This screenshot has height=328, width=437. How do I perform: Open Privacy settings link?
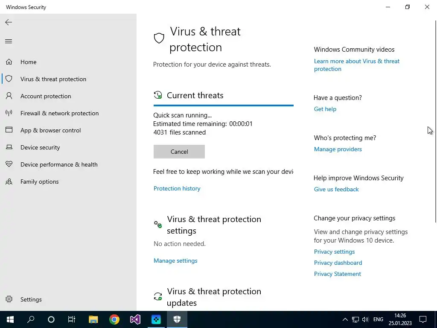tap(334, 252)
